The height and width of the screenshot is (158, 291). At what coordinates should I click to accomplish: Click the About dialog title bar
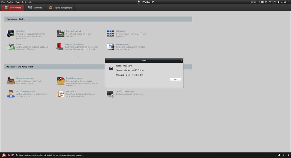[x=144, y=60]
